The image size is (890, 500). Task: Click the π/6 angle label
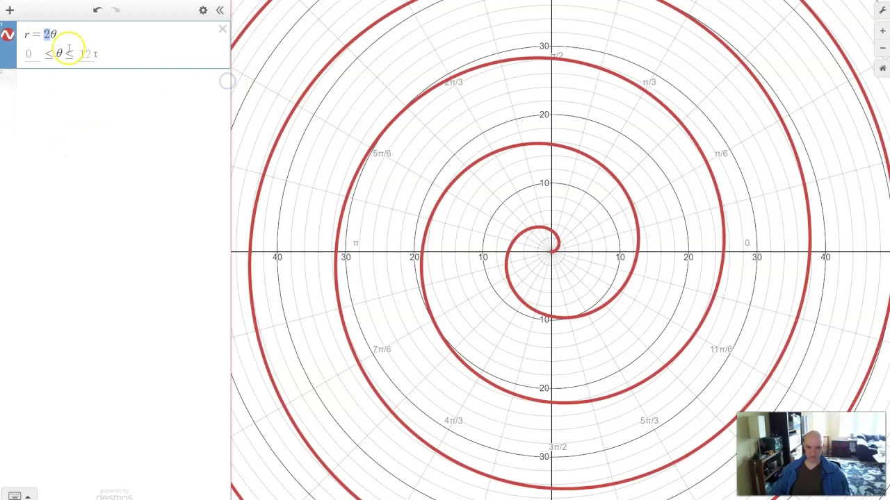pos(721,153)
